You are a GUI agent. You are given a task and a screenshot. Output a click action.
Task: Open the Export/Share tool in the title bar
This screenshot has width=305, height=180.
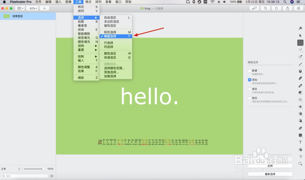pyautogui.click(x=288, y=9)
